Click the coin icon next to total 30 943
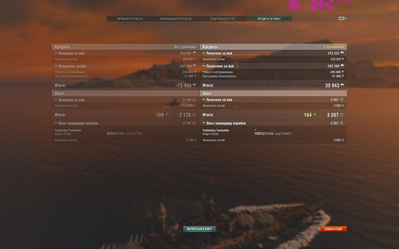The height and width of the screenshot is (249, 399). (x=342, y=85)
